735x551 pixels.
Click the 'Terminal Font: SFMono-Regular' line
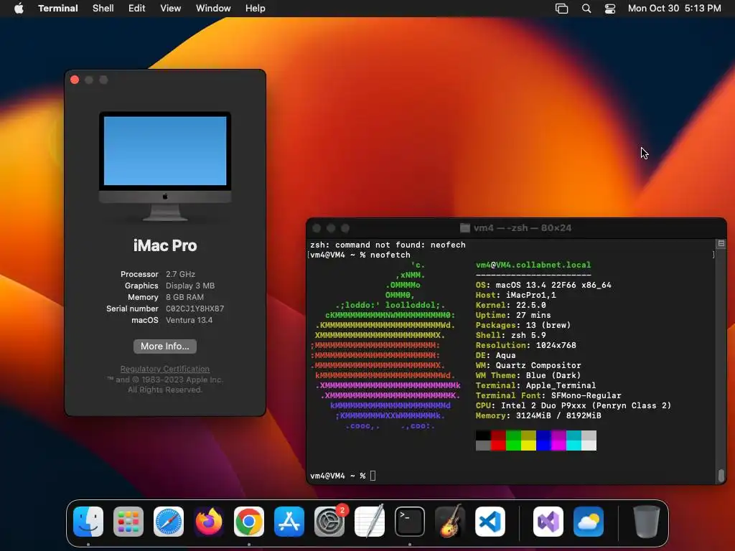pyautogui.click(x=548, y=395)
